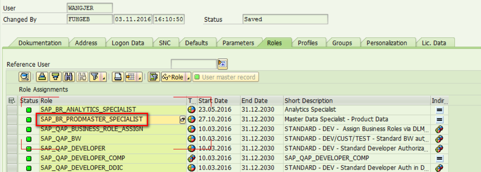The image size is (481, 172).
Task: Click indirect icon of SAP_QAP_DEVELOPER_COMP row
Action: click(440, 159)
